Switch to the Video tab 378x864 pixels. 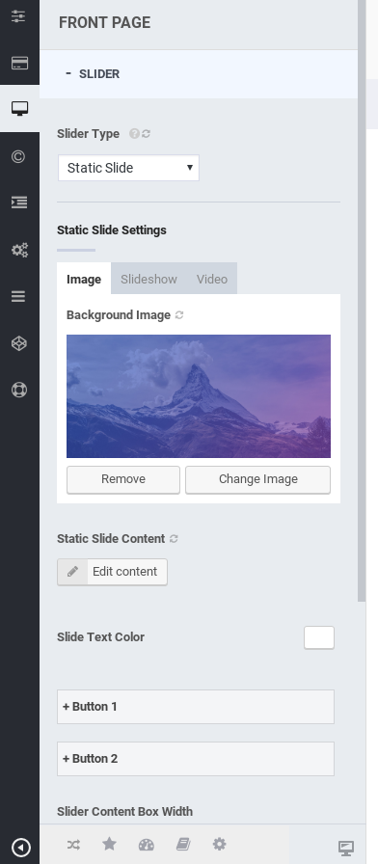point(212,279)
